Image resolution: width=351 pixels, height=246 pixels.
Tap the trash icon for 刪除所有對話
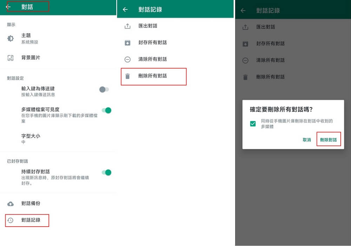tap(128, 76)
